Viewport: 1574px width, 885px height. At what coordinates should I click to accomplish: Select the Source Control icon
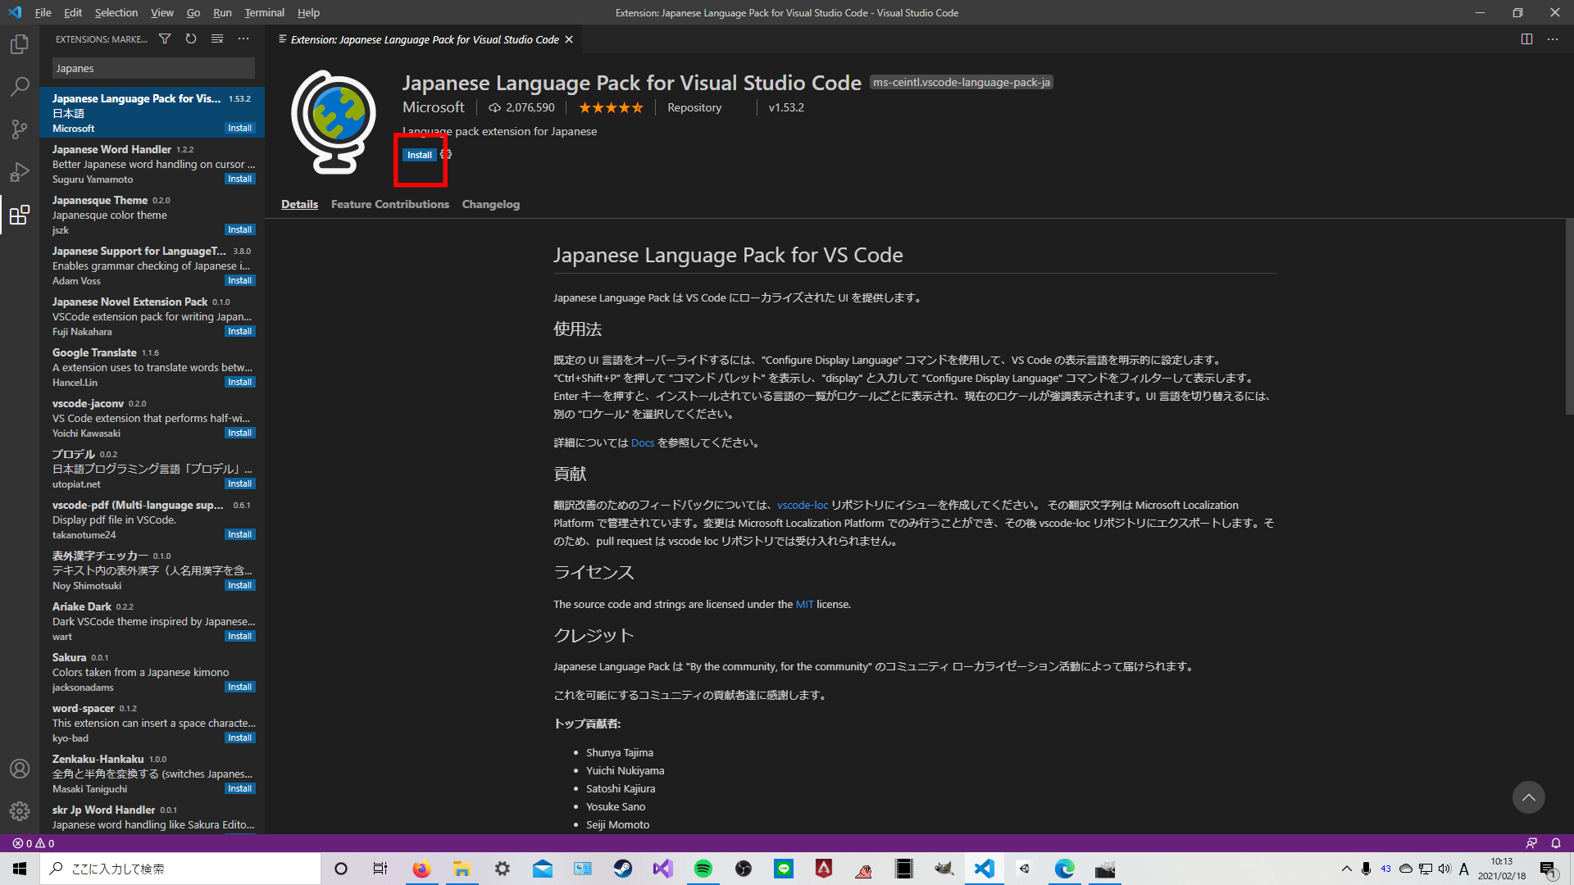coord(20,129)
